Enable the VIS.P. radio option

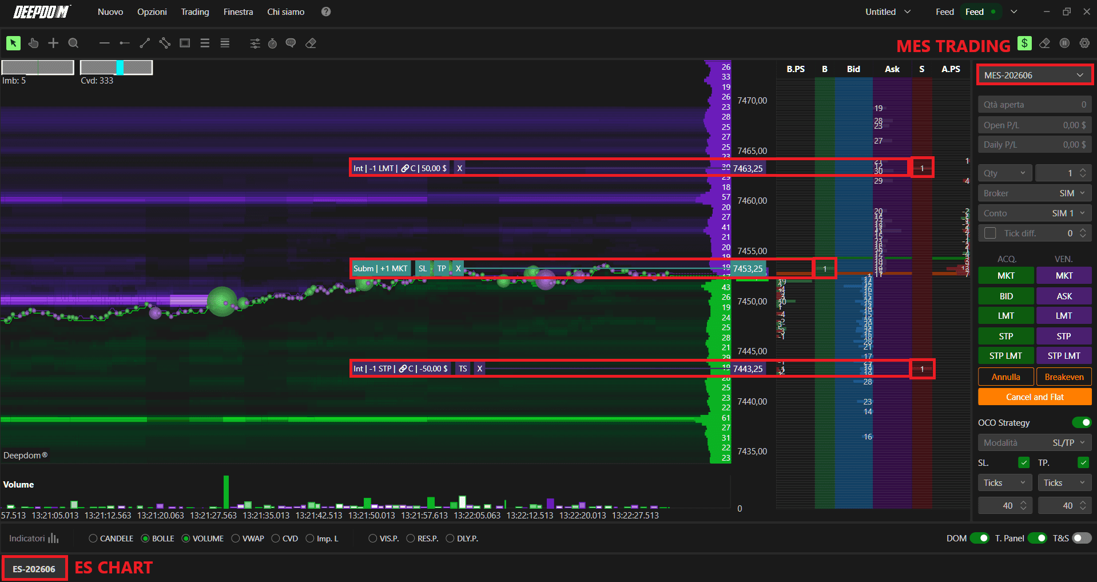click(373, 539)
